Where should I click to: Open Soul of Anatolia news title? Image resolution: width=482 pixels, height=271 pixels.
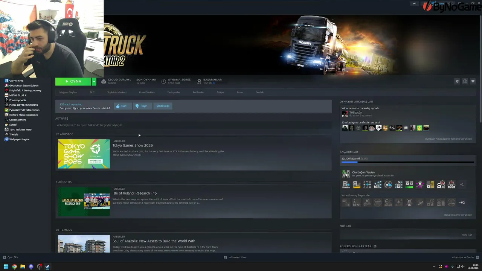pos(154,241)
